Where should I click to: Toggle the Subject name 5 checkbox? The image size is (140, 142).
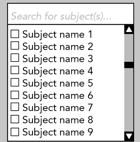pos(15,82)
